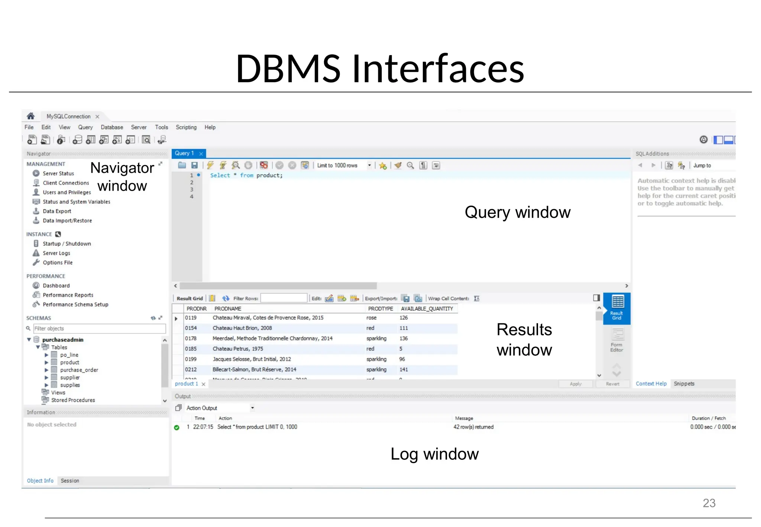Image resolution: width=761 pixels, height=527 pixels.
Task: Toggle the left sidebar panel visibility button
Action: [x=718, y=140]
